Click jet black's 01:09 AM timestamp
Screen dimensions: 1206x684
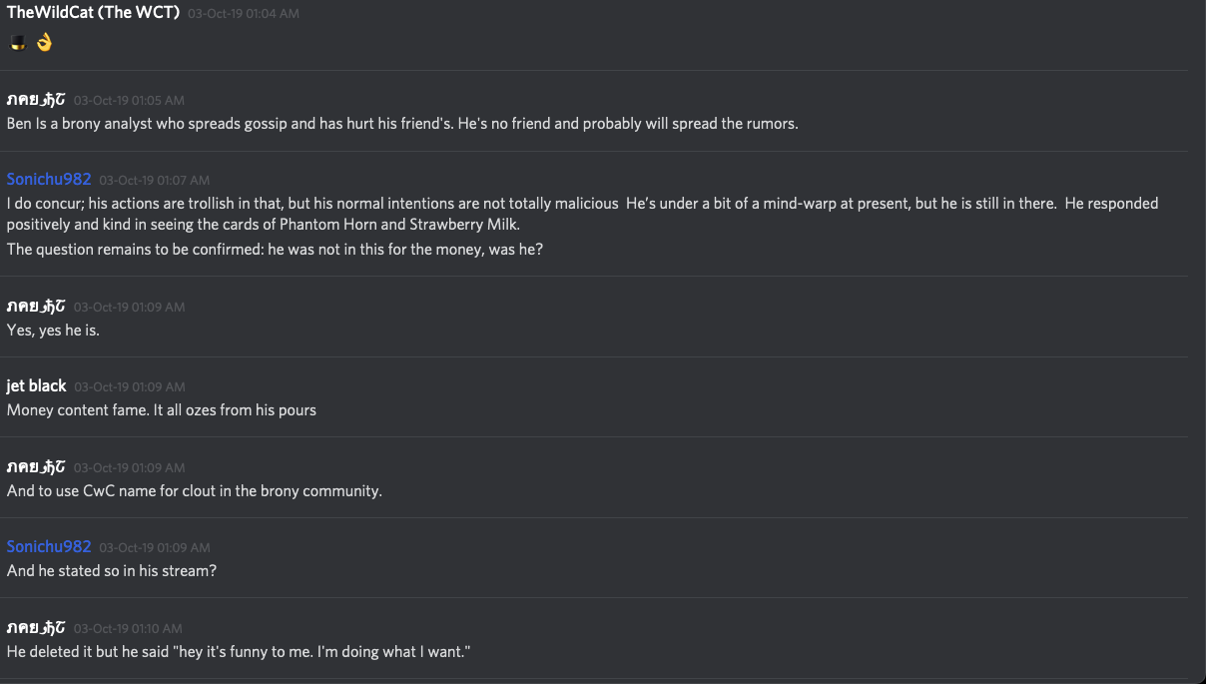(x=129, y=386)
